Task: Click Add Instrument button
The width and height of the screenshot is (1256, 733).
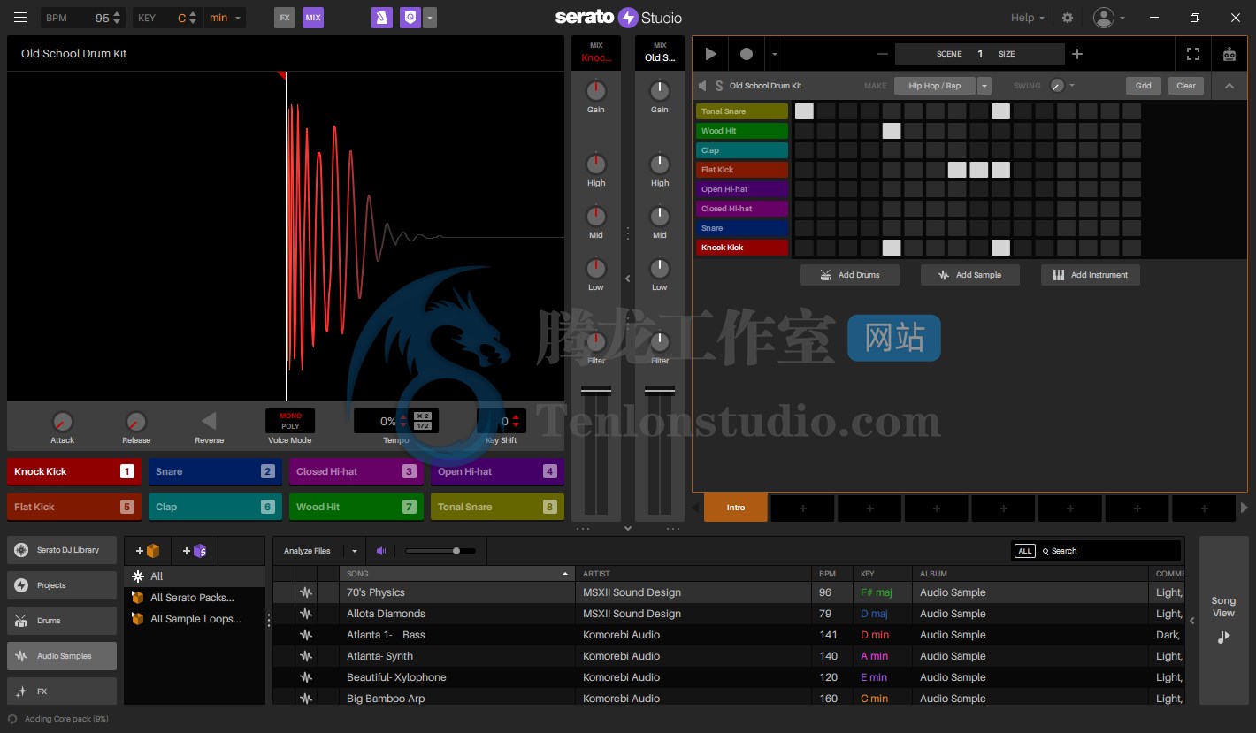Action: tap(1091, 275)
